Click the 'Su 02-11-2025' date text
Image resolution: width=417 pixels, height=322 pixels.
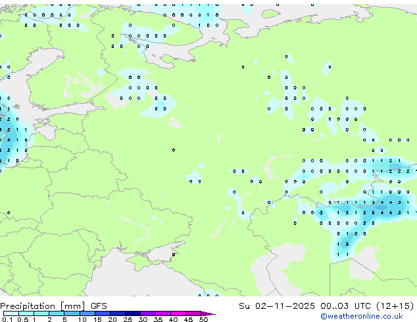click(277, 306)
